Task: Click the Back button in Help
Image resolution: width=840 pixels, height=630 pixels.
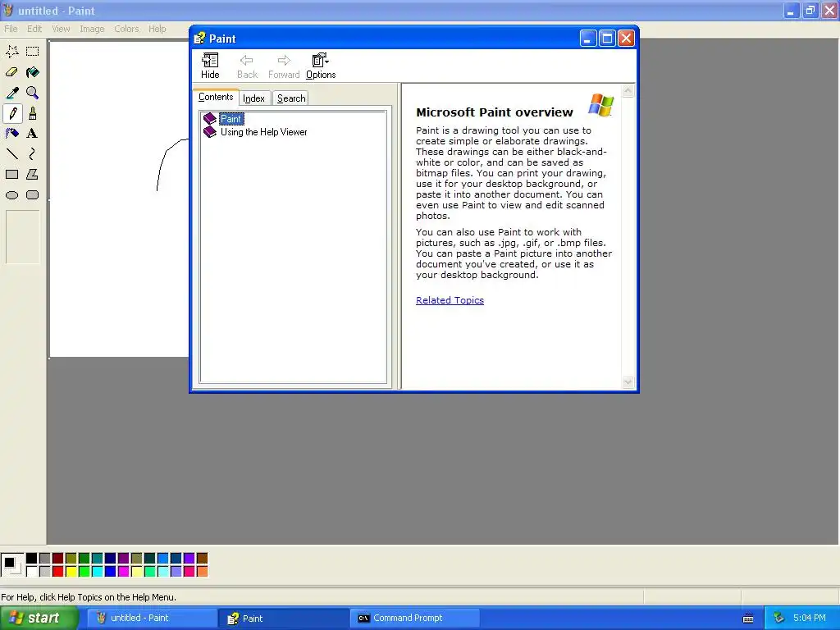Action: [x=247, y=66]
